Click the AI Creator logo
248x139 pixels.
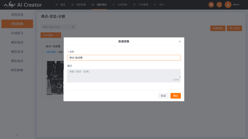[x=23, y=5]
